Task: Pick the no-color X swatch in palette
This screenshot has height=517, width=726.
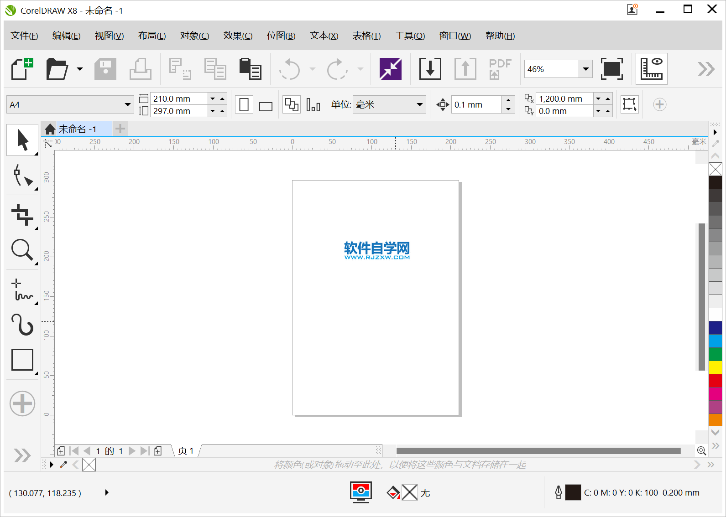Action: click(716, 169)
